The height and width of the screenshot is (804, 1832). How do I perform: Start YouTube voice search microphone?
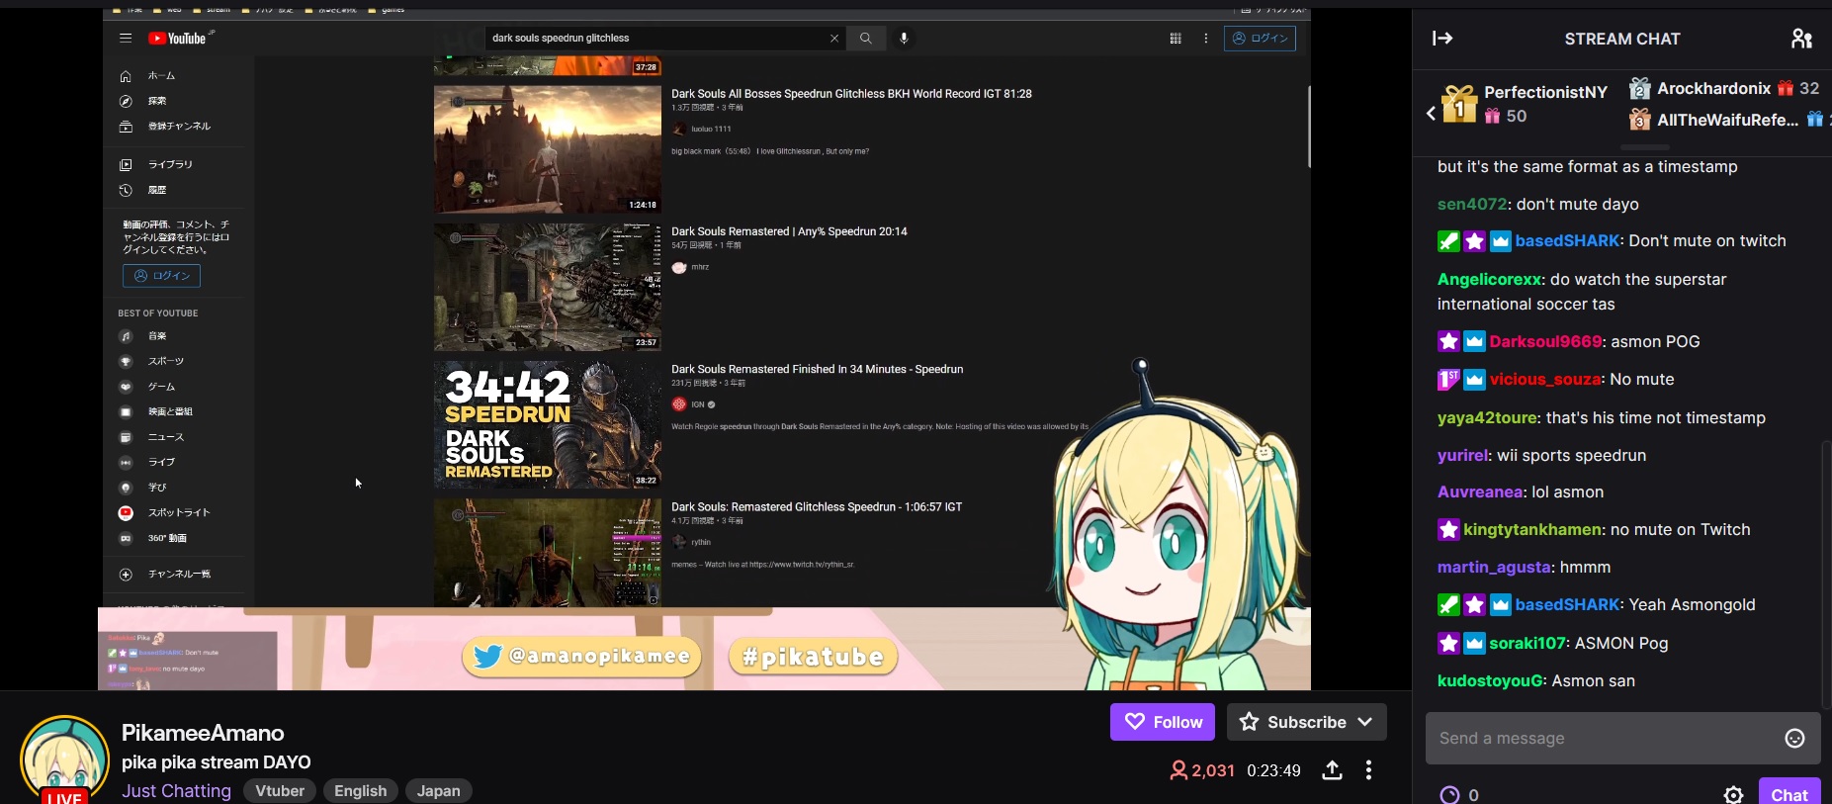[x=904, y=39]
